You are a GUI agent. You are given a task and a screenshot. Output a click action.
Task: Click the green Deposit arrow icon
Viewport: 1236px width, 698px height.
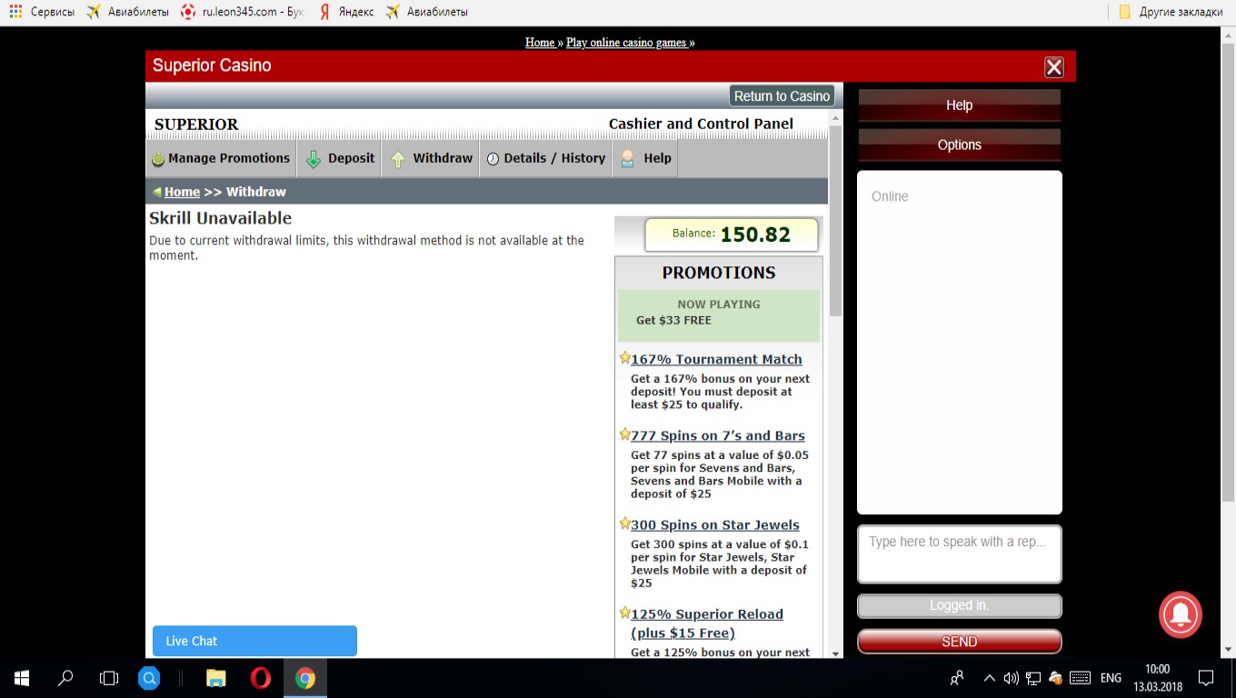314,159
